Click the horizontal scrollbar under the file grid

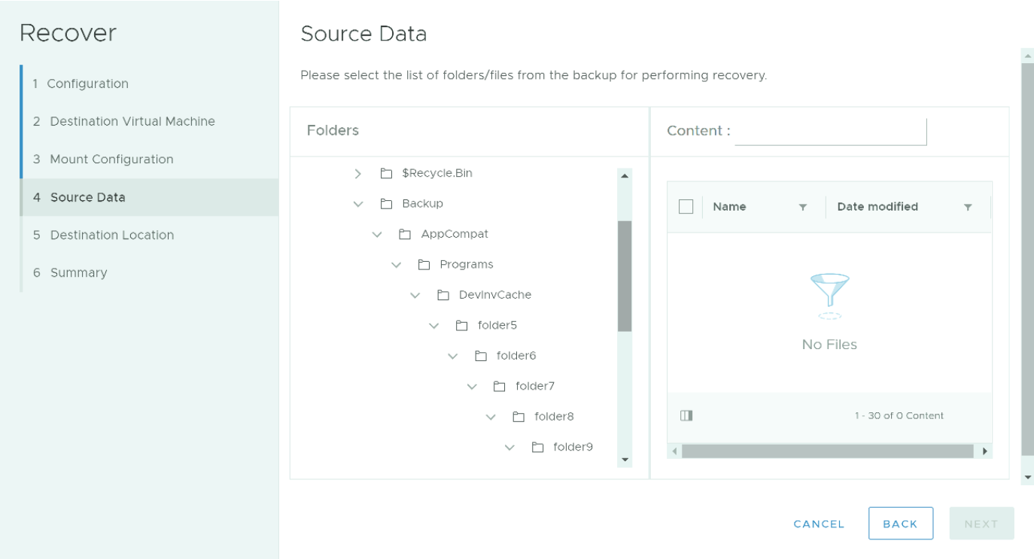click(x=828, y=451)
